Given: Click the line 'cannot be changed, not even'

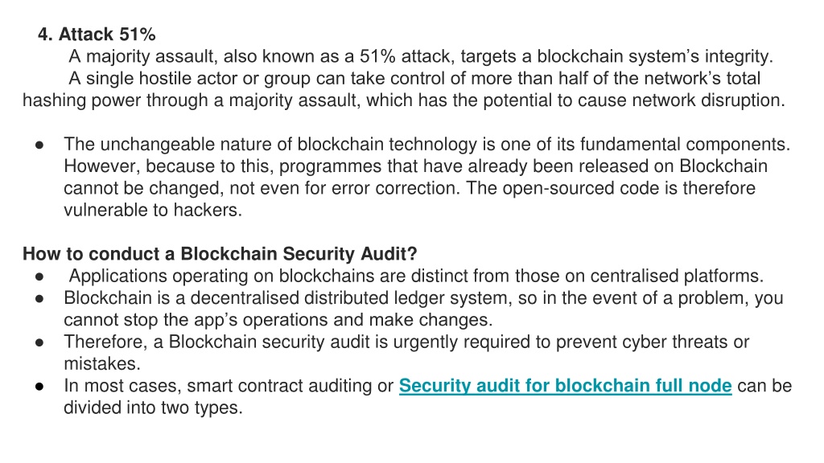Looking at the screenshot, I should pyautogui.click(x=410, y=188).
